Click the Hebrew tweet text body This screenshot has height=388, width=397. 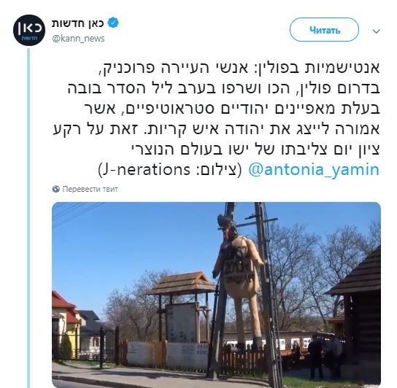[x=216, y=109]
